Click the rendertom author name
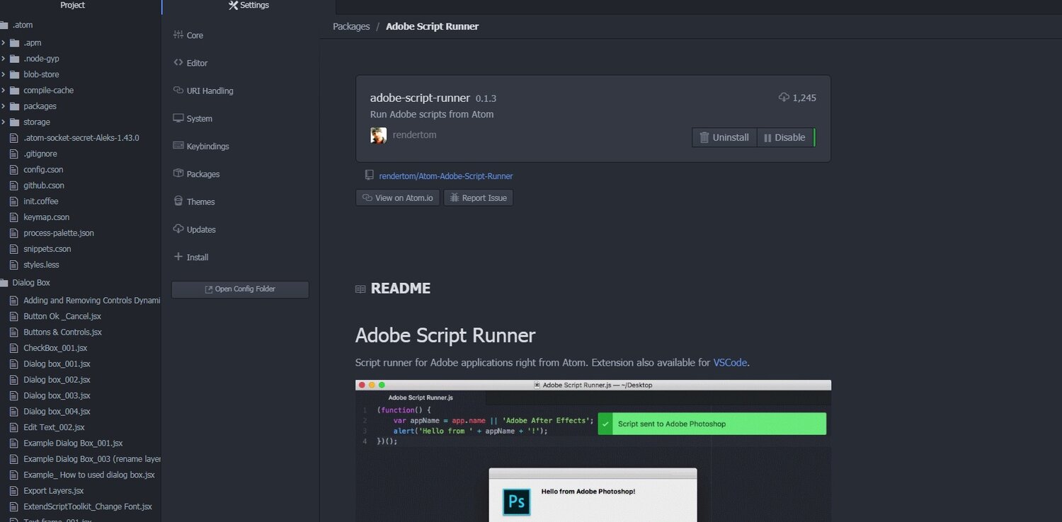This screenshot has height=522, width=1062. pyautogui.click(x=414, y=135)
